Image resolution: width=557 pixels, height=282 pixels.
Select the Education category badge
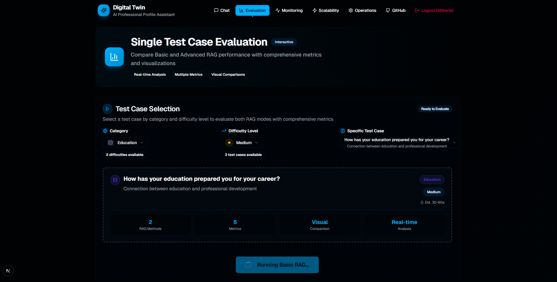pos(432,180)
